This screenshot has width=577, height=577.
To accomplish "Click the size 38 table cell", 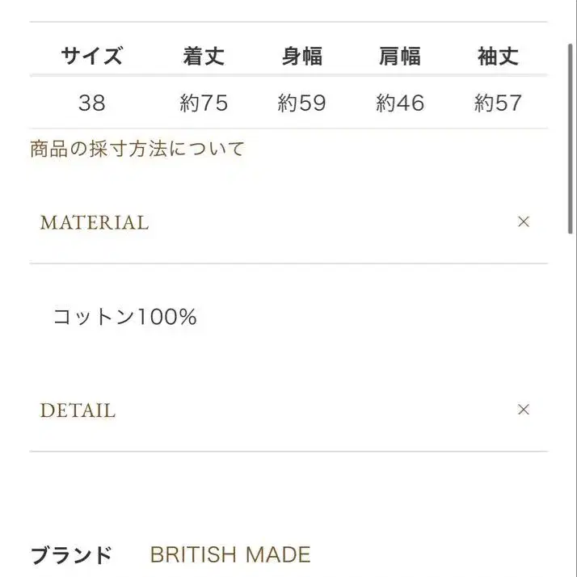I will click(x=92, y=103).
